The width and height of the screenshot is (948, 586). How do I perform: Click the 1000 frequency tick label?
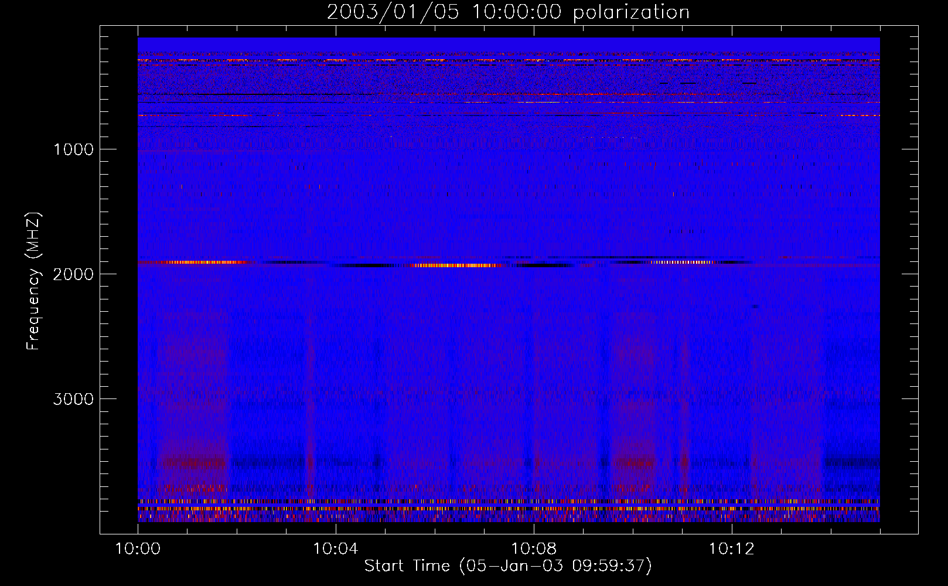coord(73,149)
